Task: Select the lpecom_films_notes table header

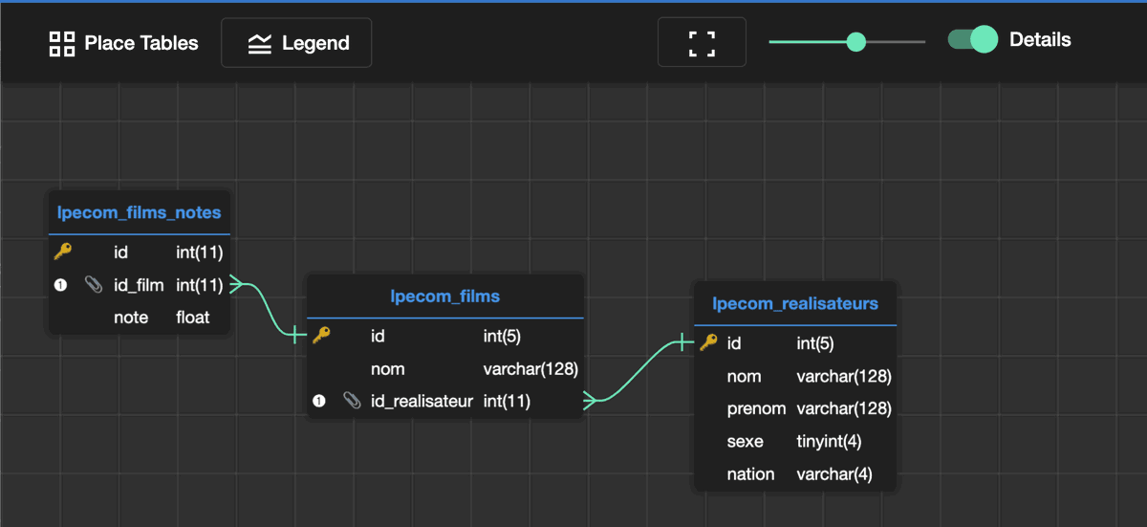Action: click(x=140, y=212)
